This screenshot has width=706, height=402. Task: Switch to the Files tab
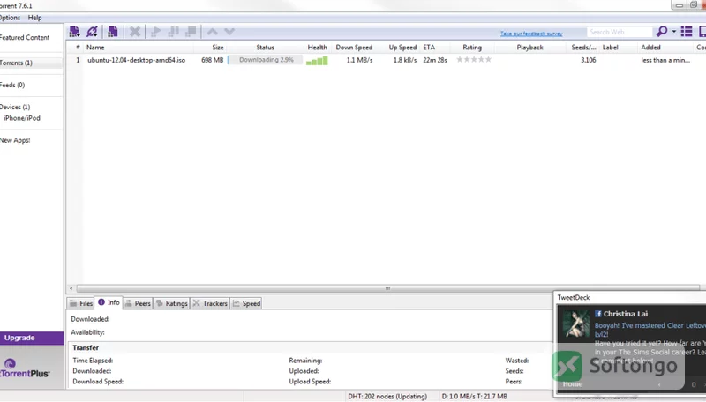[81, 303]
